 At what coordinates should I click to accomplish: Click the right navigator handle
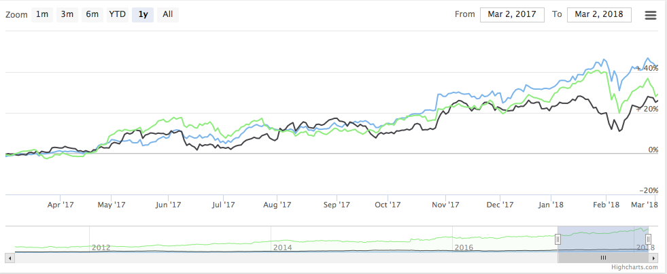(648, 239)
